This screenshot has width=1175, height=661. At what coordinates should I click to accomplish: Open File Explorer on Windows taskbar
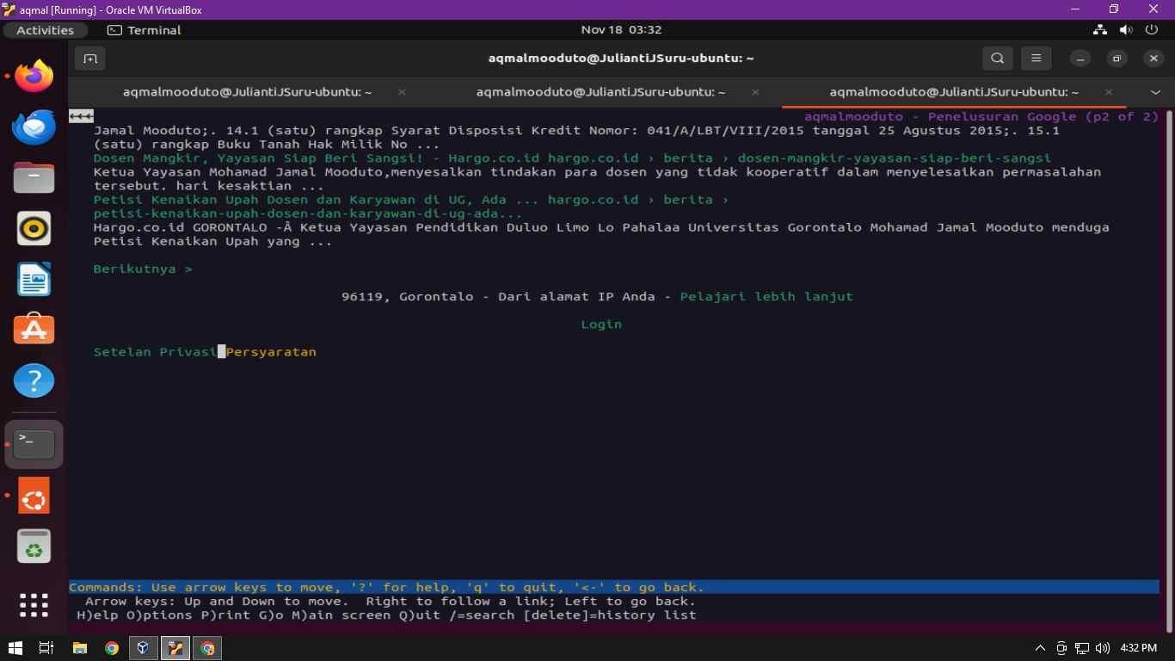[79, 648]
